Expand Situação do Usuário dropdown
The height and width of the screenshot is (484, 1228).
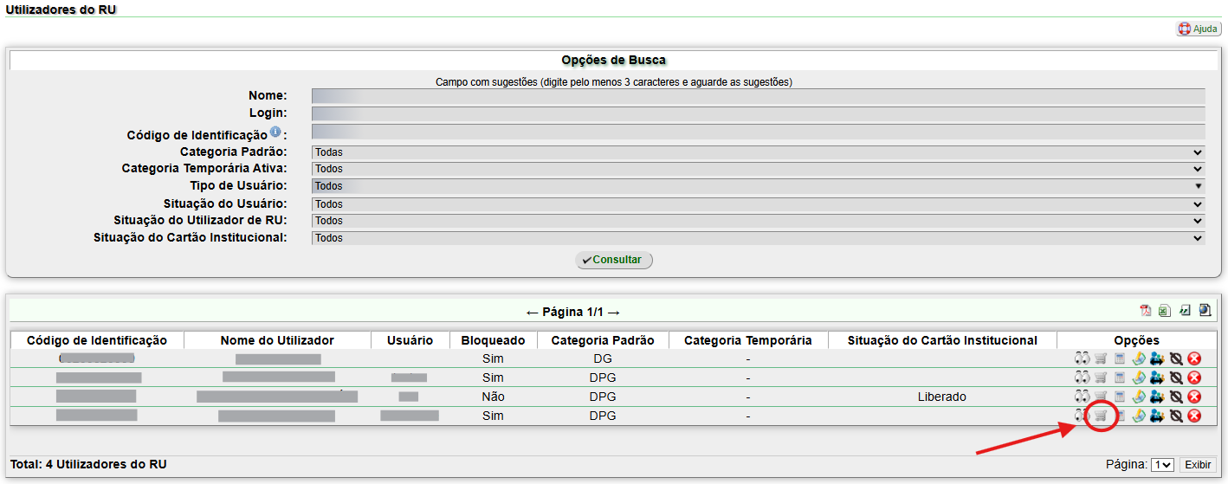[758, 204]
